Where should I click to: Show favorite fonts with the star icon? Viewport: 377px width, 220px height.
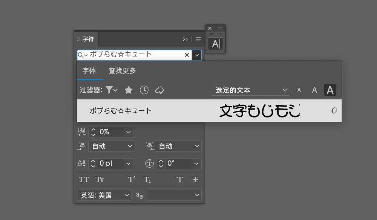click(x=129, y=90)
